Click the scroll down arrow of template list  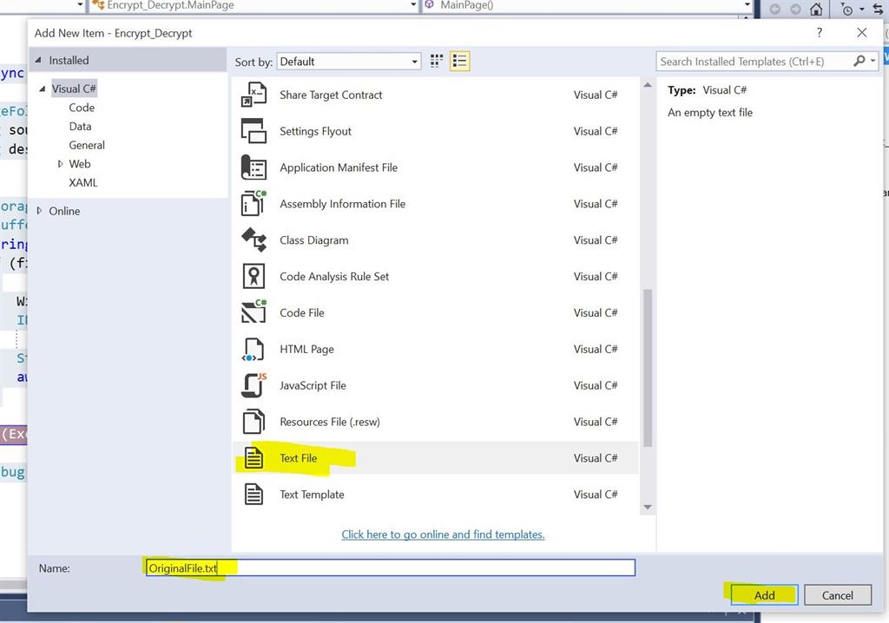click(x=648, y=507)
